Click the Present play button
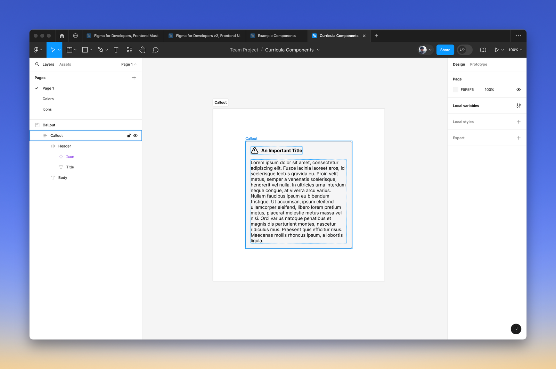Screen dimensions: 556x369 coord(497,50)
